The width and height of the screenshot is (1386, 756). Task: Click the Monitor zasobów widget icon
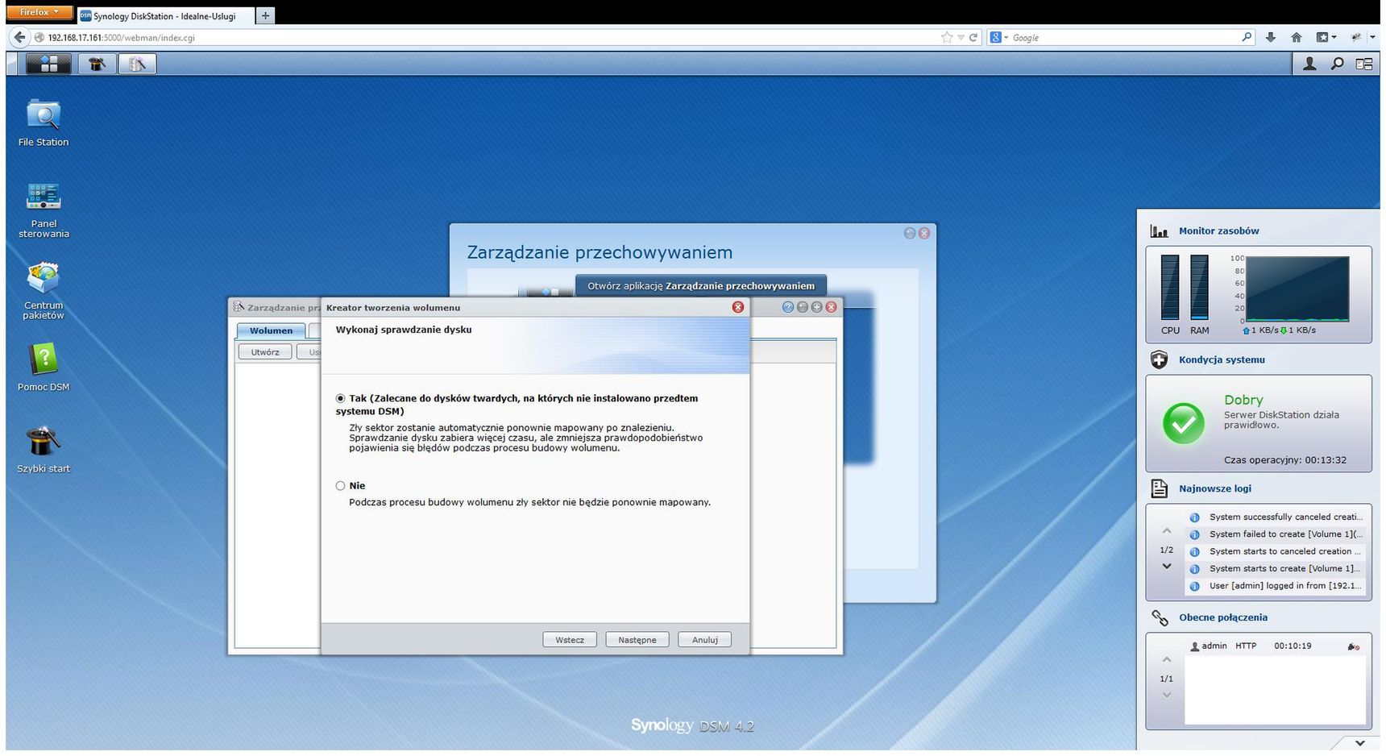click(1160, 231)
